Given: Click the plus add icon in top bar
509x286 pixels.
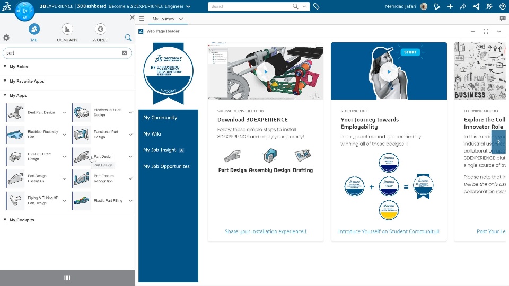Looking at the screenshot, I should [x=450, y=6].
